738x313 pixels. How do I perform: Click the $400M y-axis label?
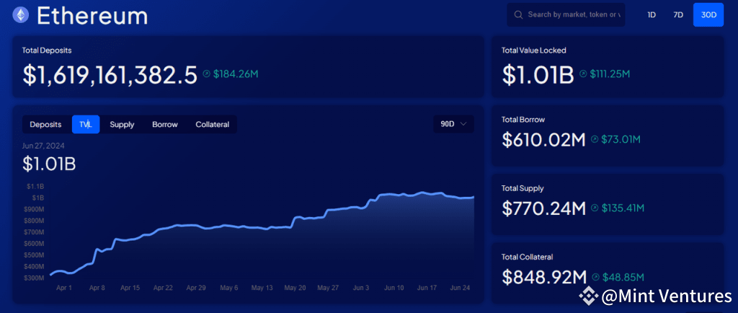click(x=34, y=267)
